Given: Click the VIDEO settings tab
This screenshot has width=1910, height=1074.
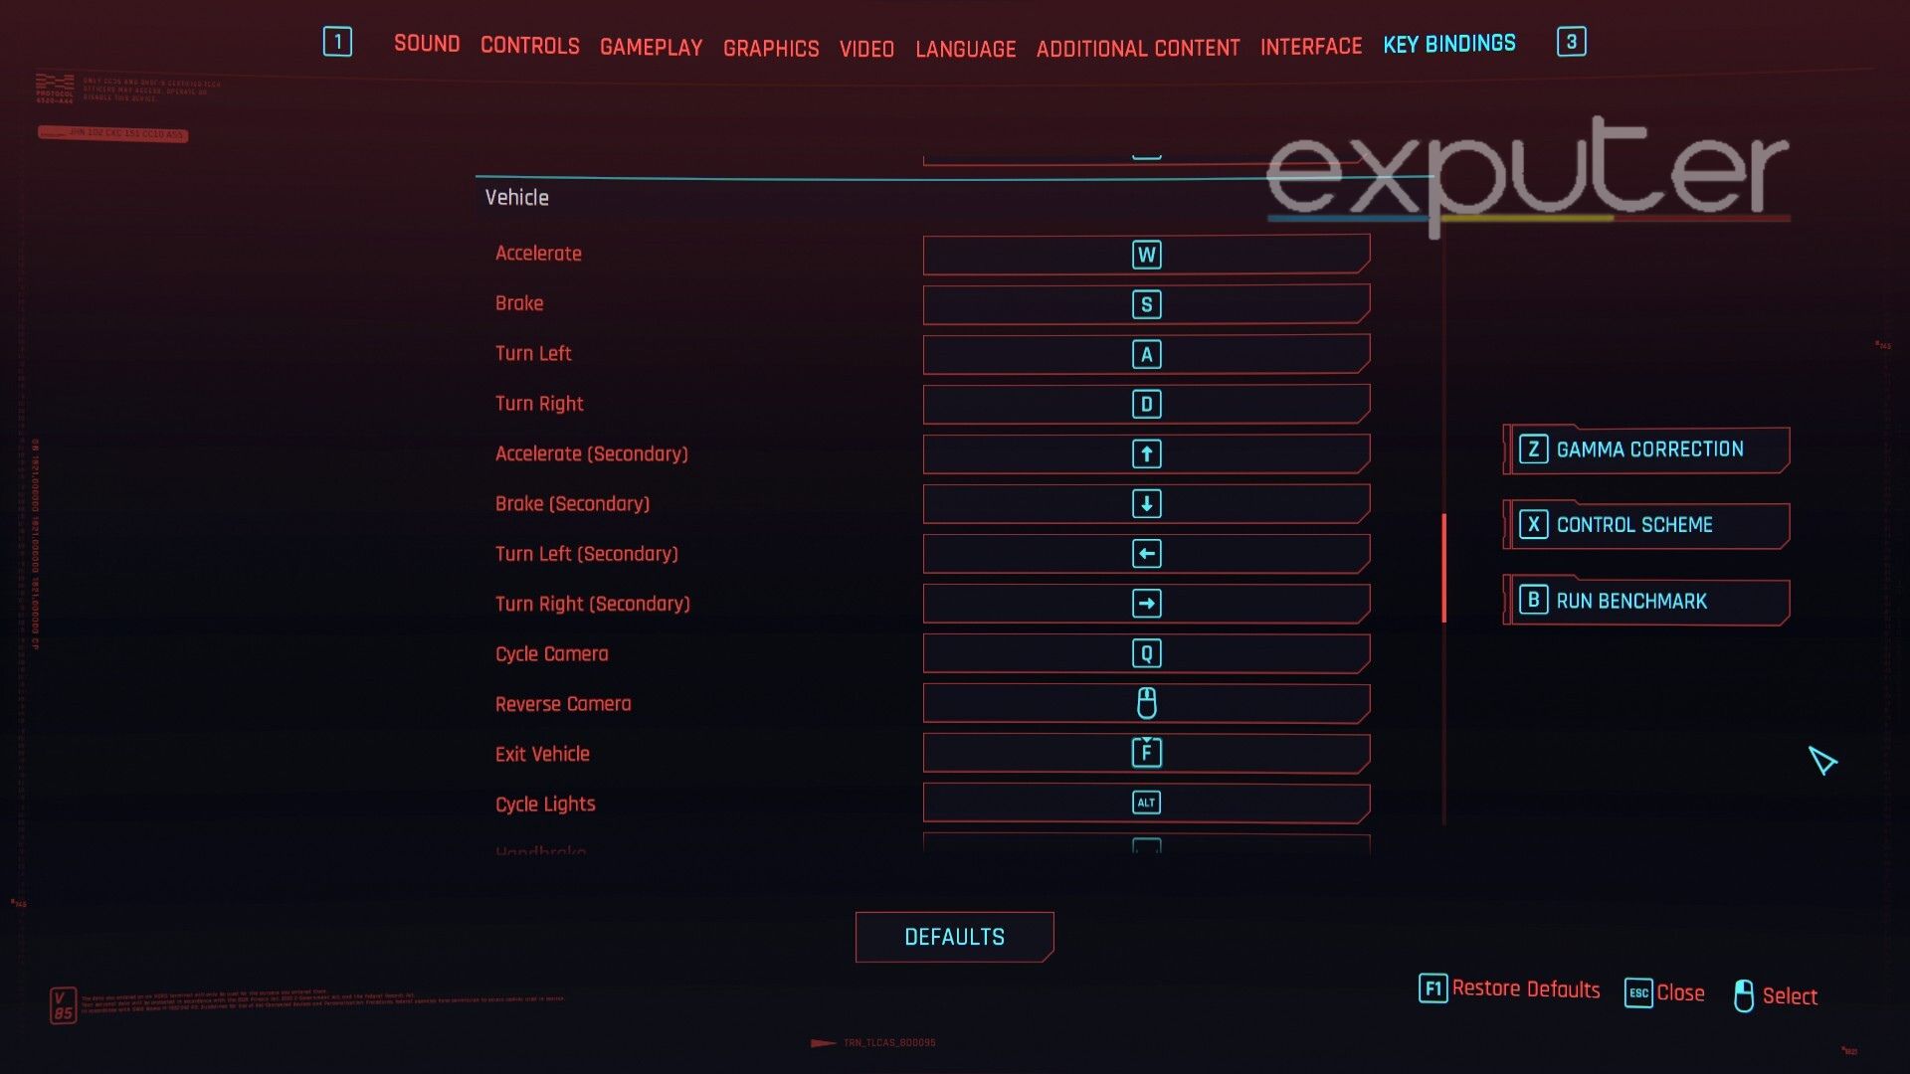Looking at the screenshot, I should point(867,47).
